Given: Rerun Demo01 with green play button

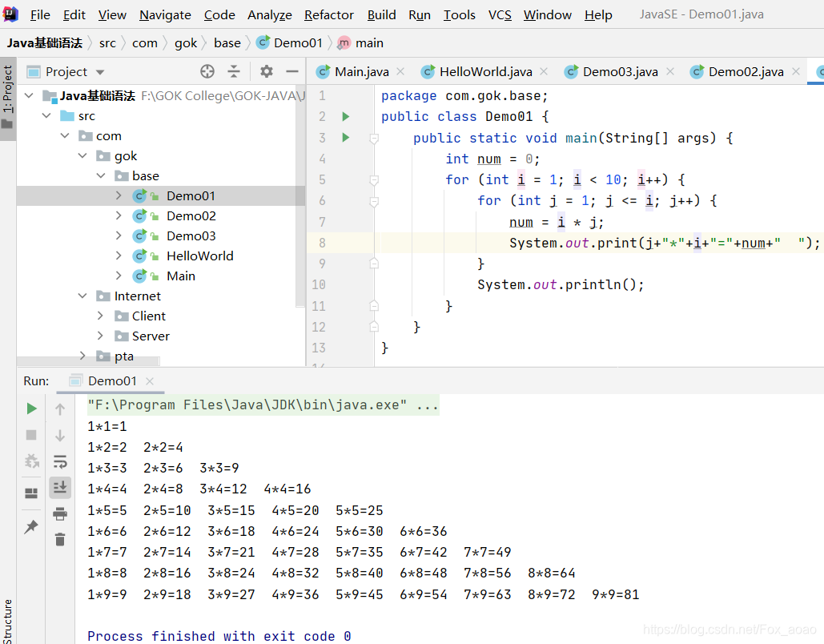Looking at the screenshot, I should click(31, 409).
